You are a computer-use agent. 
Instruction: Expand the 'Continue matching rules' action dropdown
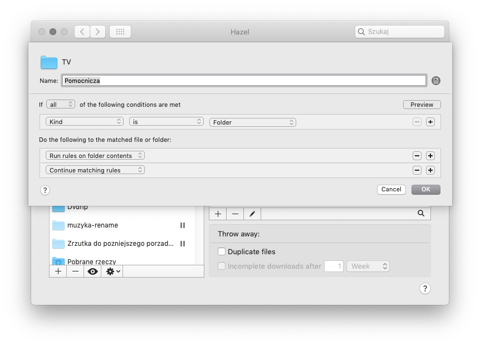click(95, 170)
